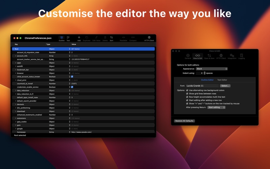Click the font Select... button

pyautogui.click(x=225, y=86)
